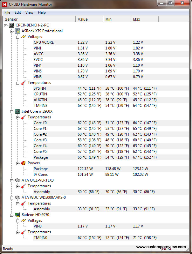This screenshot has height=254, width=192.
Task: Open the Help menu
Action: tap(42, 12)
